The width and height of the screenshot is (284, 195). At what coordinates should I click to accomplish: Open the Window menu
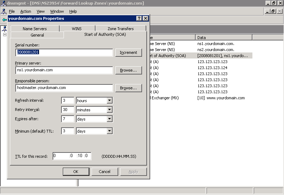pyautogui.click(x=57, y=11)
